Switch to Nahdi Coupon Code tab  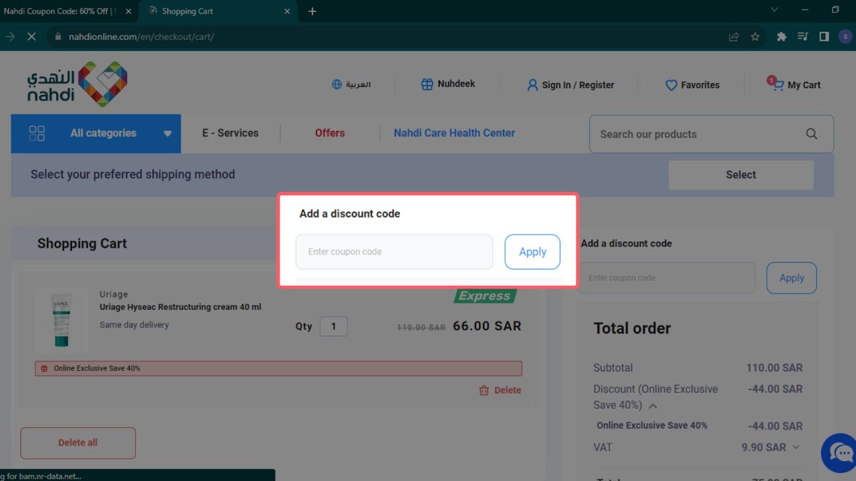[x=60, y=11]
